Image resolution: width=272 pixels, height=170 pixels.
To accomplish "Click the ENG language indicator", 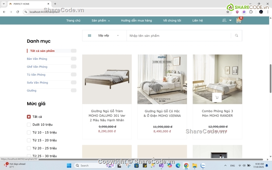I will coord(232,166).
